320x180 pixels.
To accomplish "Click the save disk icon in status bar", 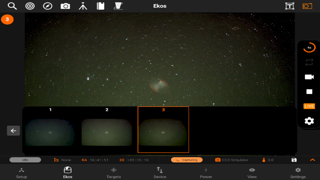I will click(x=294, y=160).
